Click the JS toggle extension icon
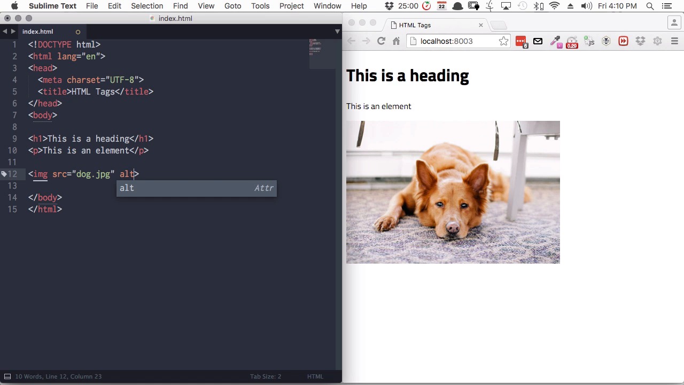684x385 pixels. coord(589,41)
